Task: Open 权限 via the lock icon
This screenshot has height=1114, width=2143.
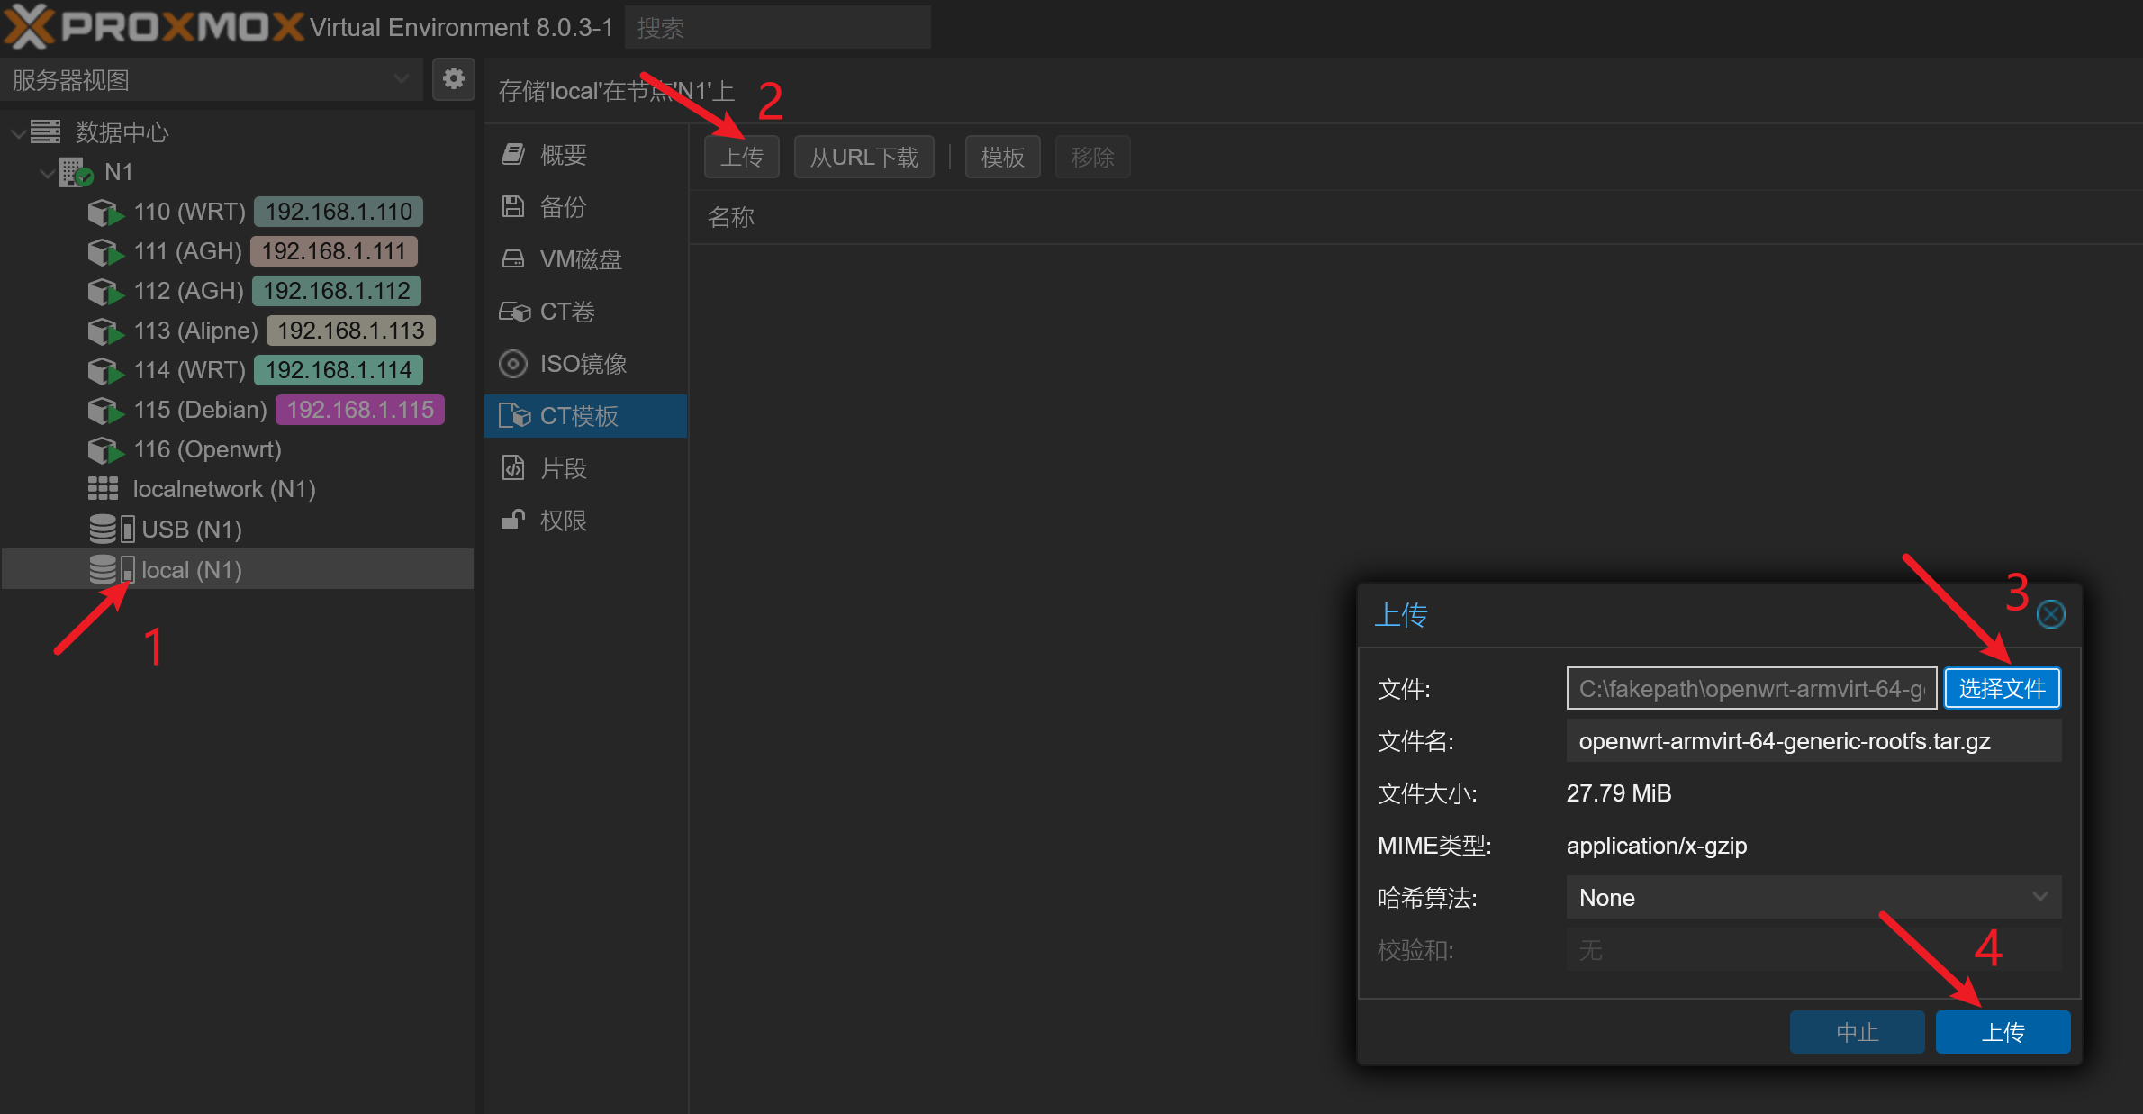Action: (x=513, y=521)
